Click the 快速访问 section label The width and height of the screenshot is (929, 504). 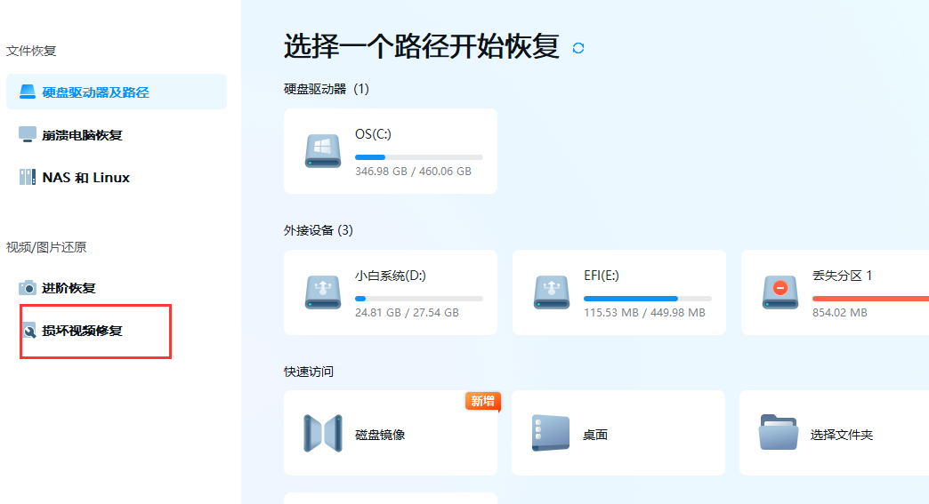309,372
